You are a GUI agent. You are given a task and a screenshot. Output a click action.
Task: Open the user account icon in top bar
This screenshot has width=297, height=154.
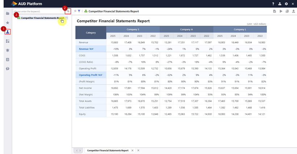(279, 4)
